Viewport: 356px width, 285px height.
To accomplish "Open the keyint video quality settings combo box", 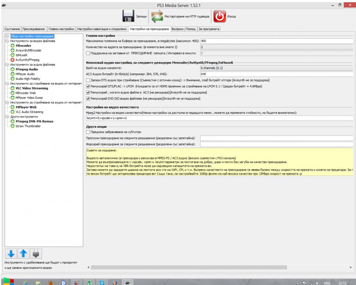I will (218, 118).
